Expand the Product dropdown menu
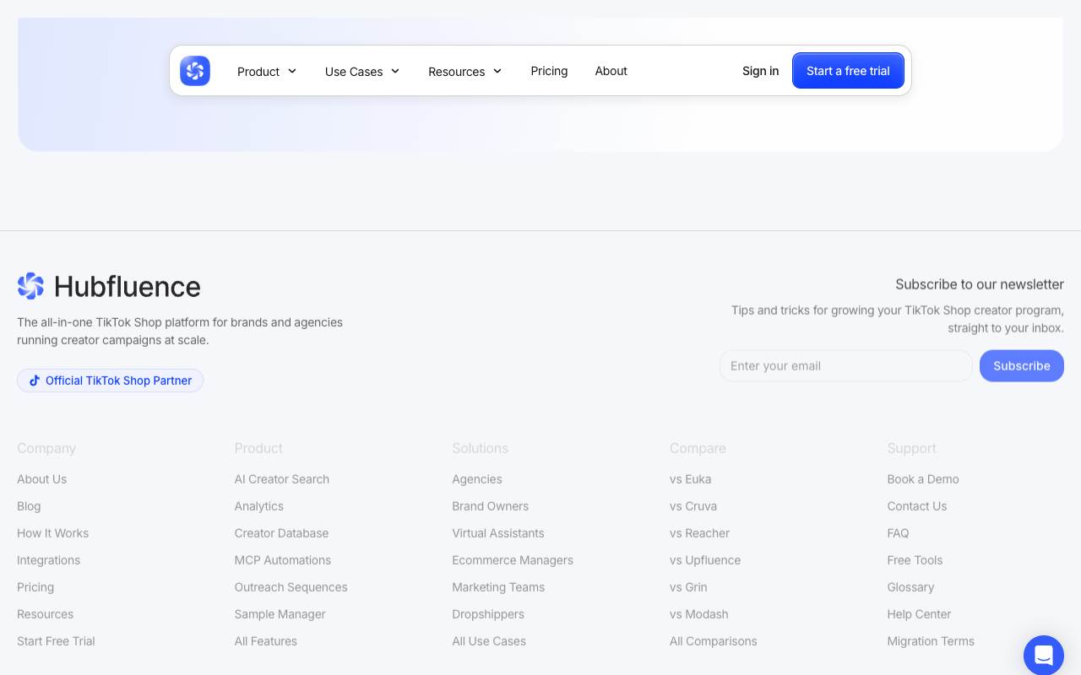This screenshot has width=1081, height=675. [267, 72]
